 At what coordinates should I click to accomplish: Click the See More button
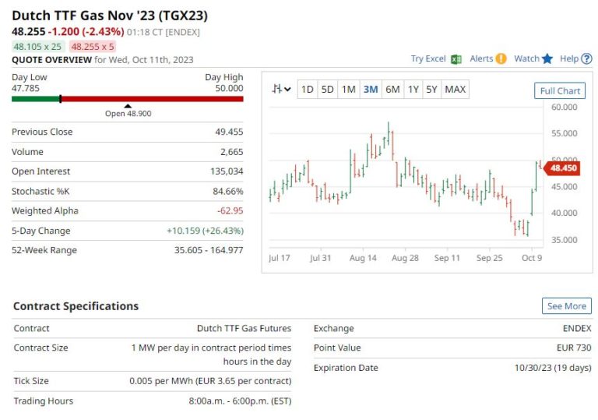pos(566,306)
